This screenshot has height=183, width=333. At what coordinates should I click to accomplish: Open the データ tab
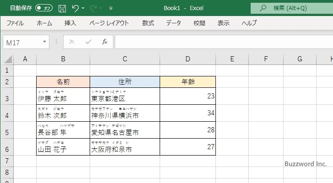(173, 23)
